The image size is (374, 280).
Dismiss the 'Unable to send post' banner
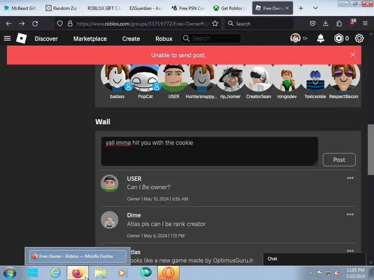coord(353,55)
